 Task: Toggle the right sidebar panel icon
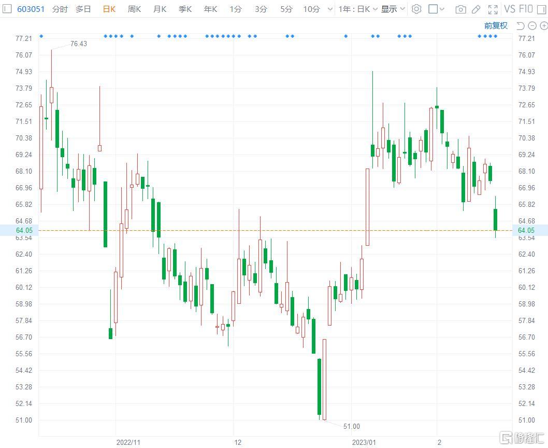point(541,9)
